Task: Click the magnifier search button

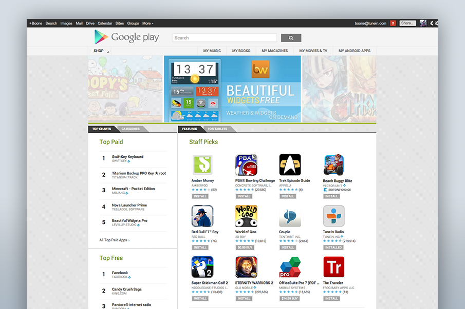Action: pos(291,38)
